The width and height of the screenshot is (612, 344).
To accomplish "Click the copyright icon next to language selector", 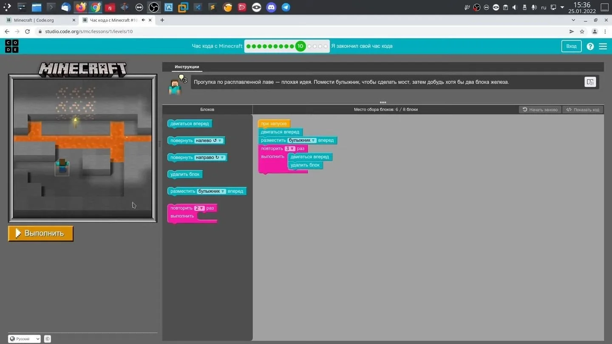I will coord(48,339).
